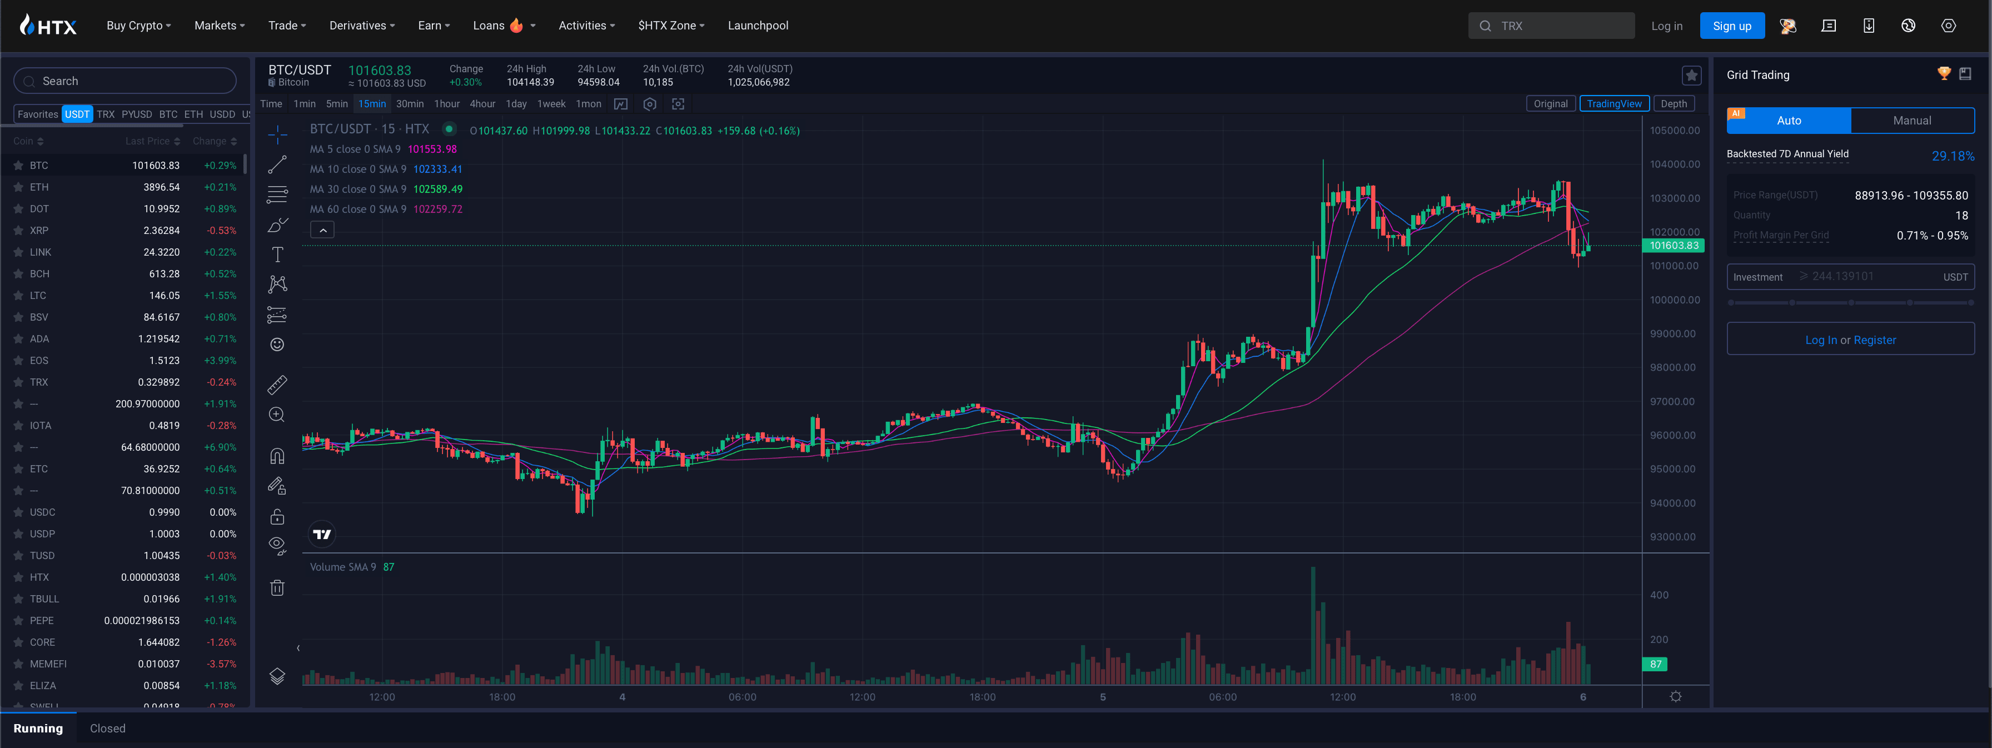Click the Sign up button
The image size is (1992, 748).
pos(1731,26)
